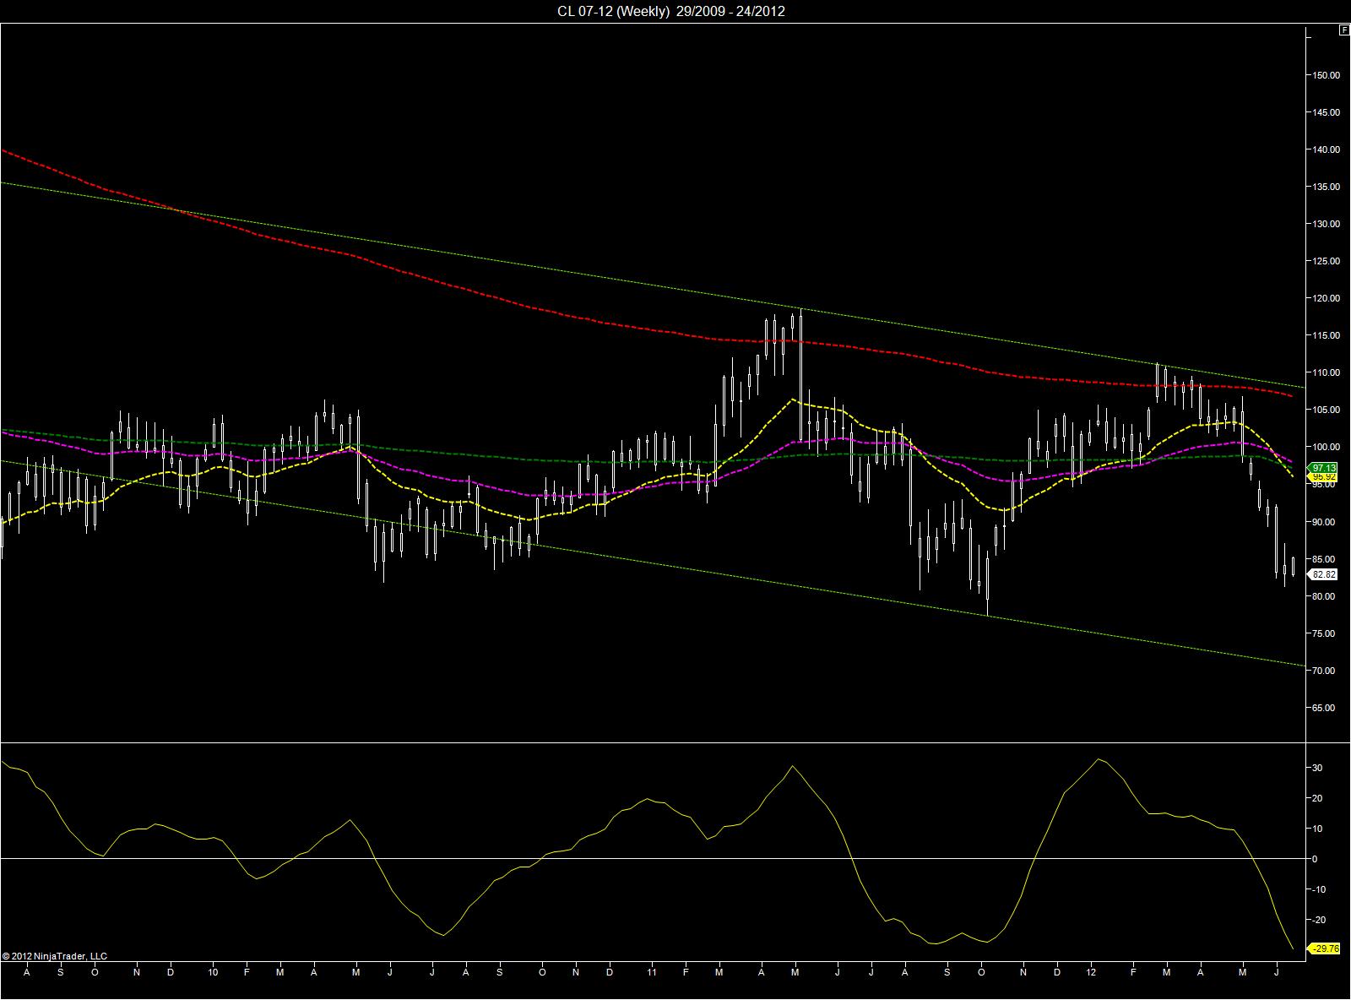Click the 100.00 price axis label
Screen dimensions: 1351x1000
click(1325, 447)
